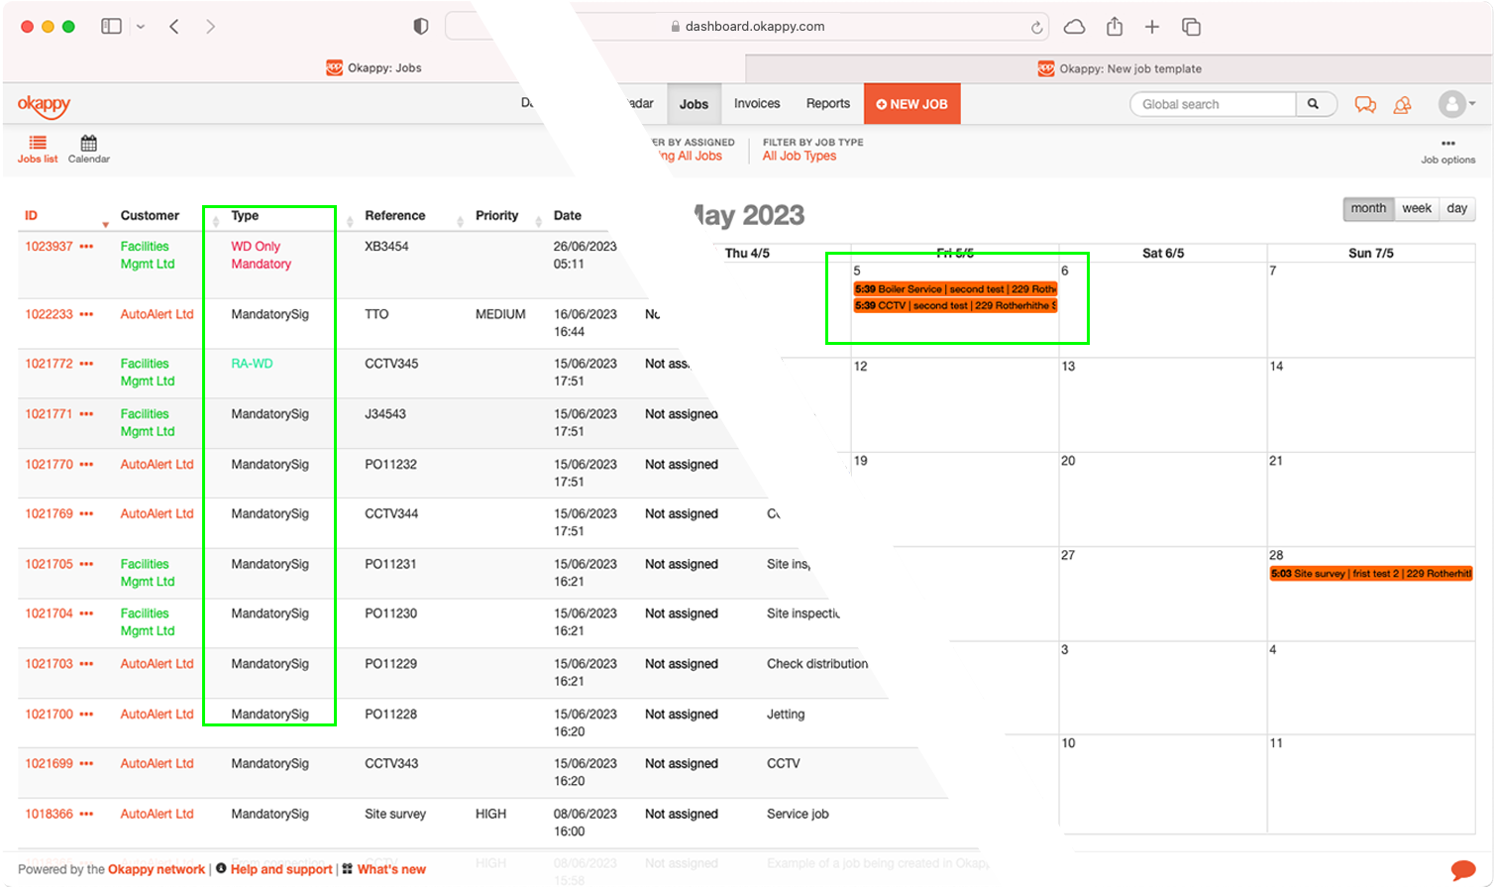The width and height of the screenshot is (1495, 887).
Task: Open actions menu for job 1021772
Action: [x=86, y=364]
